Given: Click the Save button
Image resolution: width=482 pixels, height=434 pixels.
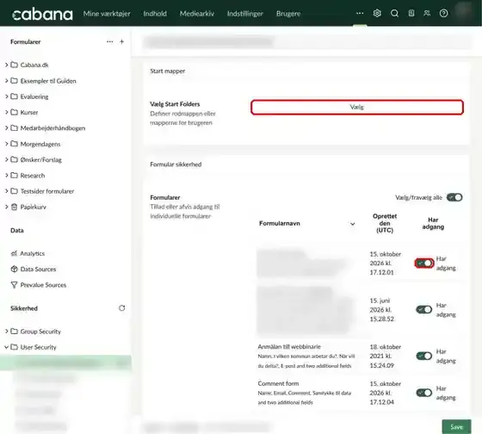Looking at the screenshot, I should tap(456, 426).
